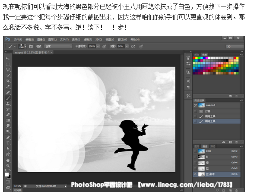Screen dimensions: 254x192
Task: Open the Swatches panel flyout menu
Action: 242,54
